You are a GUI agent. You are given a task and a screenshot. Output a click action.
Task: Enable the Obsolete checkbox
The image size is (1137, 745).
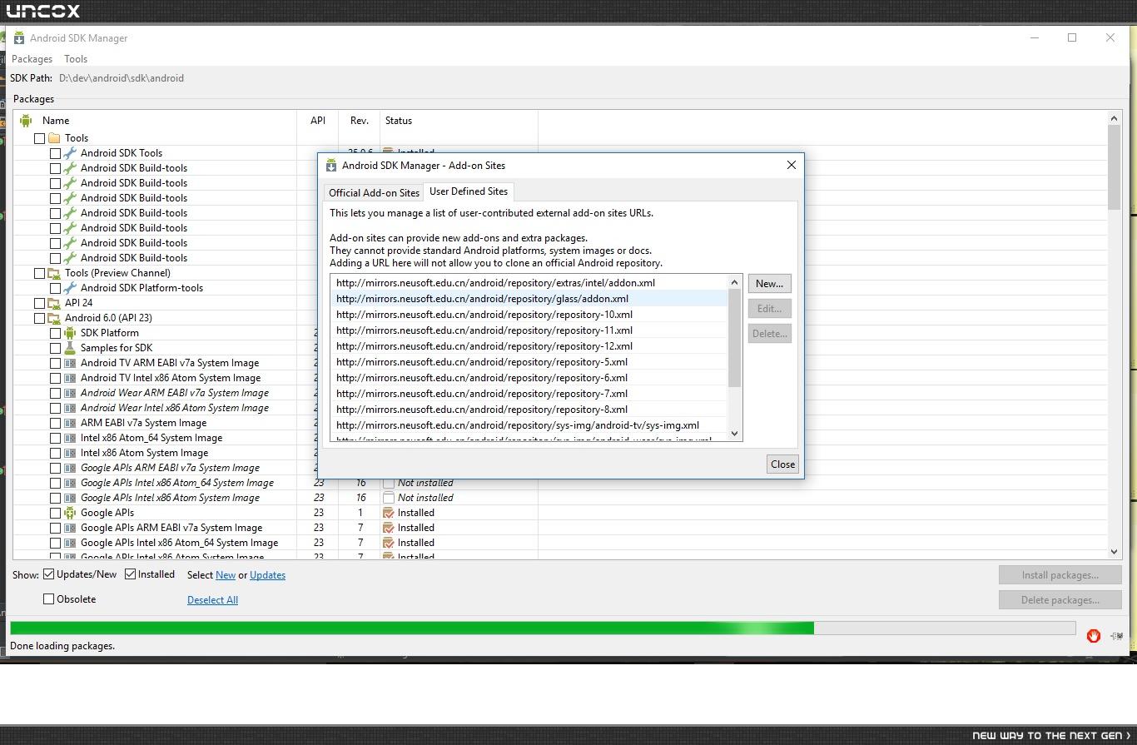pos(49,599)
